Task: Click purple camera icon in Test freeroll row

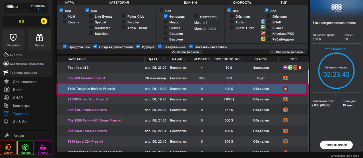Action: 285,68
